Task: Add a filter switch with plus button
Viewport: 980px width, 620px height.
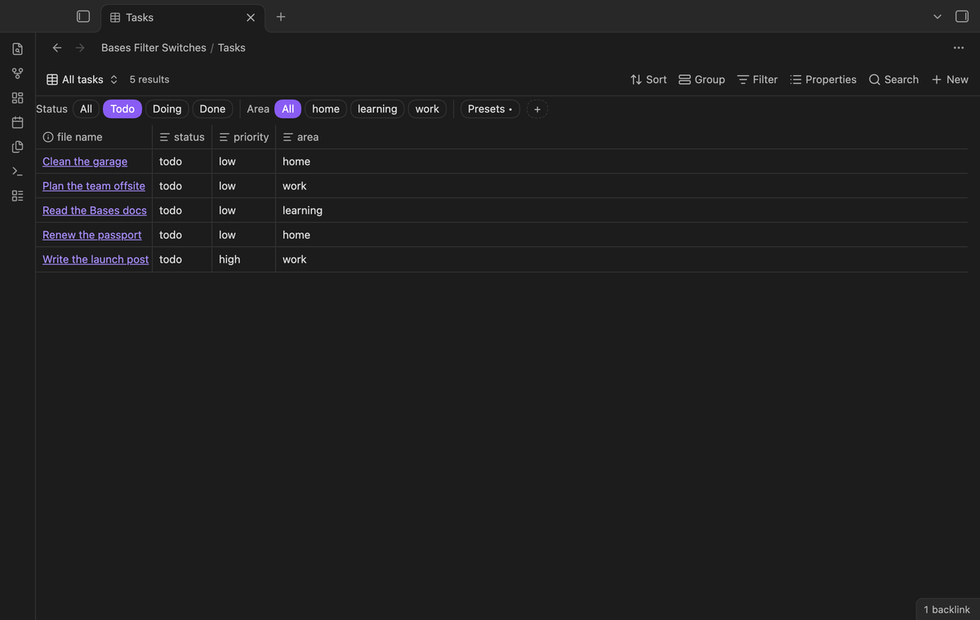Action: point(537,109)
